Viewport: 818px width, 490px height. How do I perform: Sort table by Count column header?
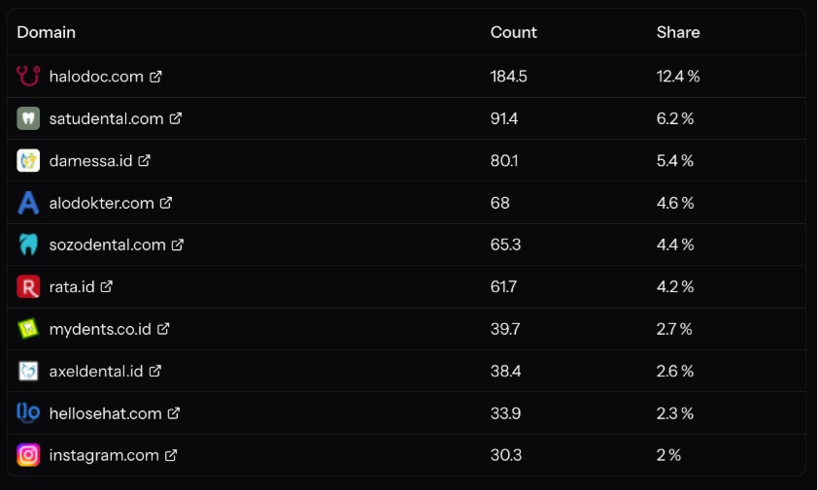(x=513, y=32)
